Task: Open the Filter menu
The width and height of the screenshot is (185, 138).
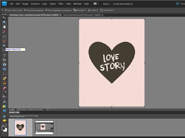Action: coord(61,4)
